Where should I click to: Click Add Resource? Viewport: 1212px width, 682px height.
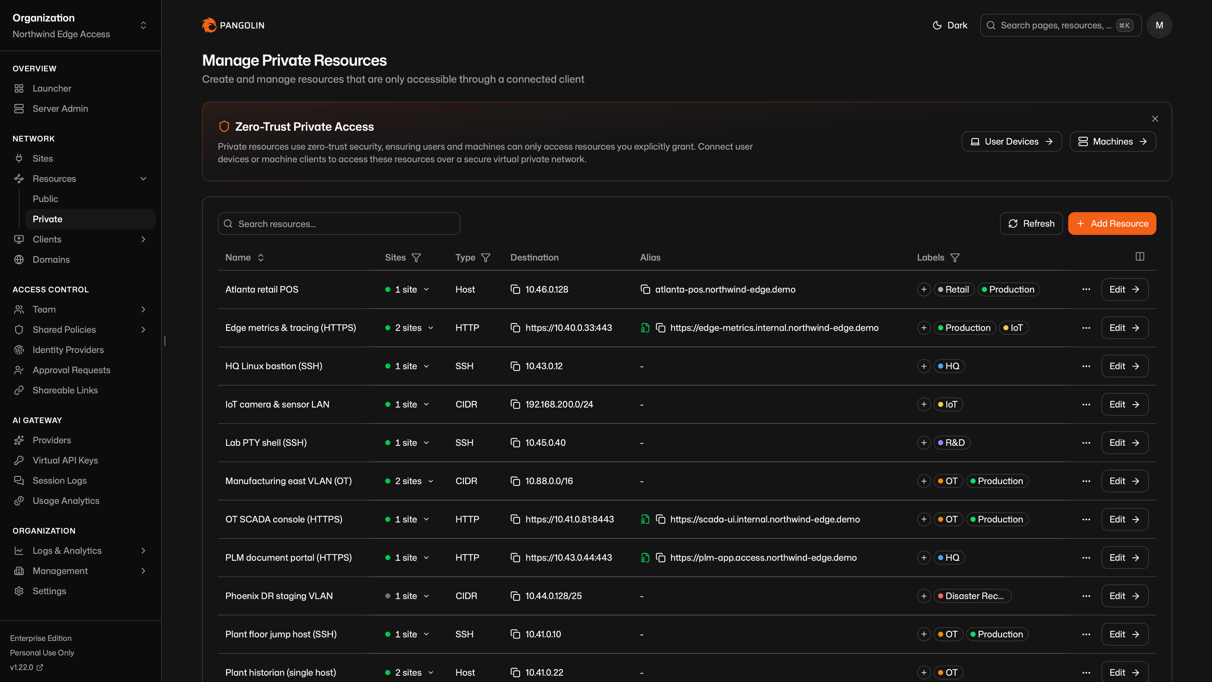(1112, 224)
